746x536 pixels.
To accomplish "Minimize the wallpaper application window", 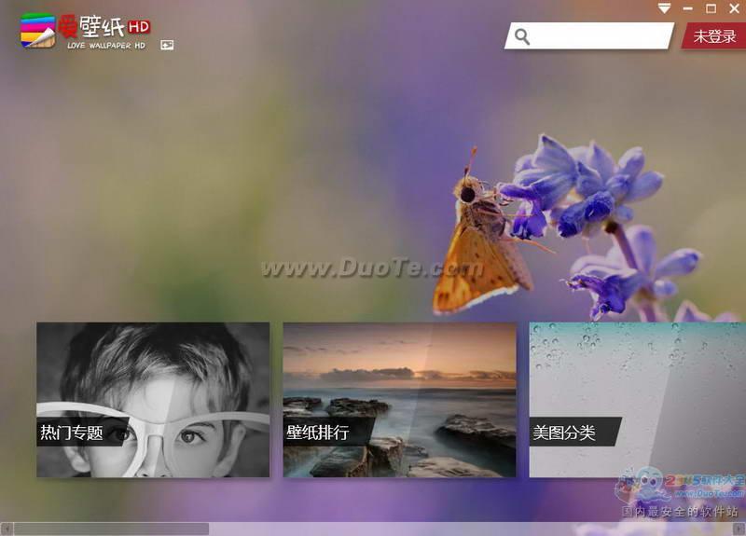I will click(x=688, y=8).
